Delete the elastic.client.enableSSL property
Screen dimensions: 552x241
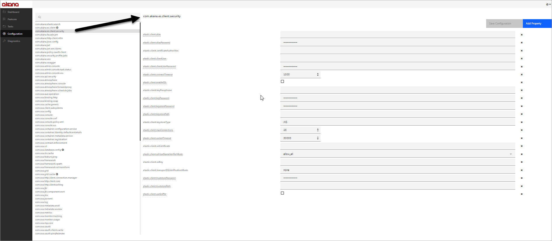(x=522, y=82)
